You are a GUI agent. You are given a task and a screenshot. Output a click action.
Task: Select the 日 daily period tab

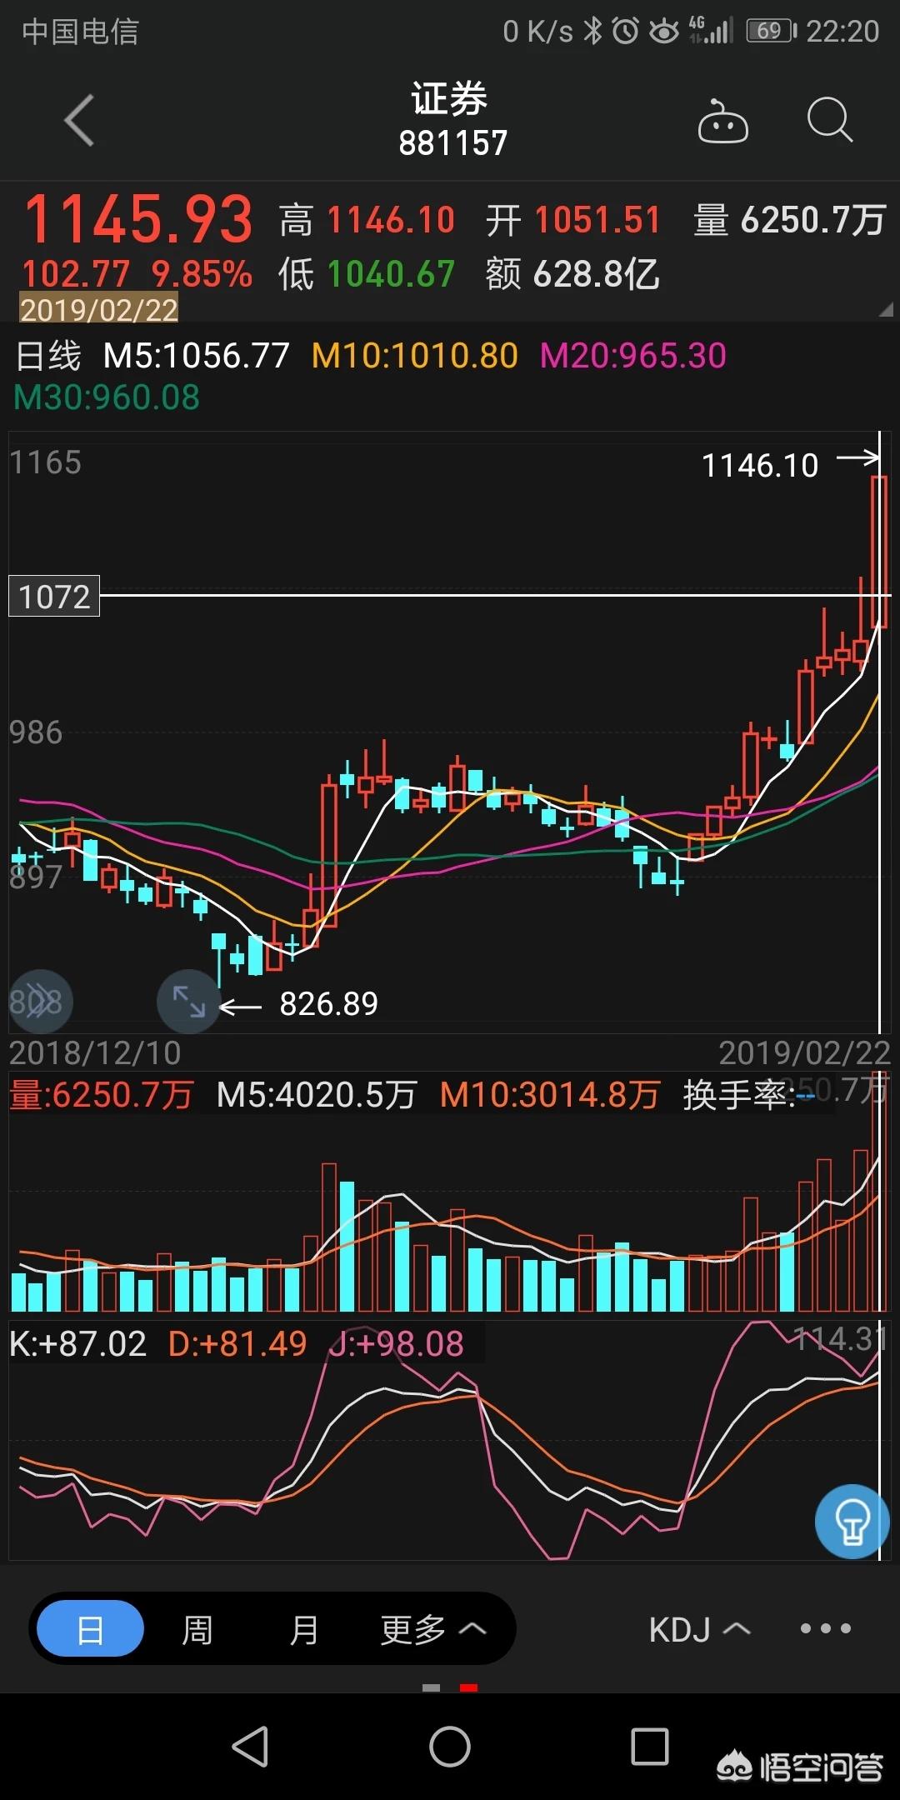point(91,1628)
